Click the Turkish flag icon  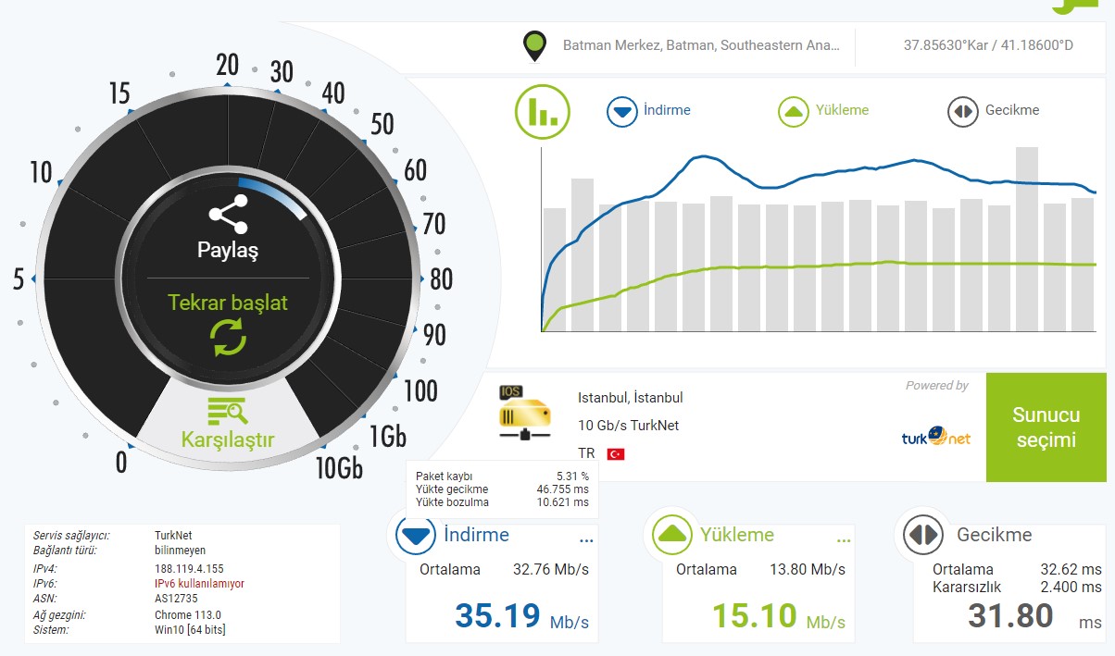pyautogui.click(x=616, y=453)
